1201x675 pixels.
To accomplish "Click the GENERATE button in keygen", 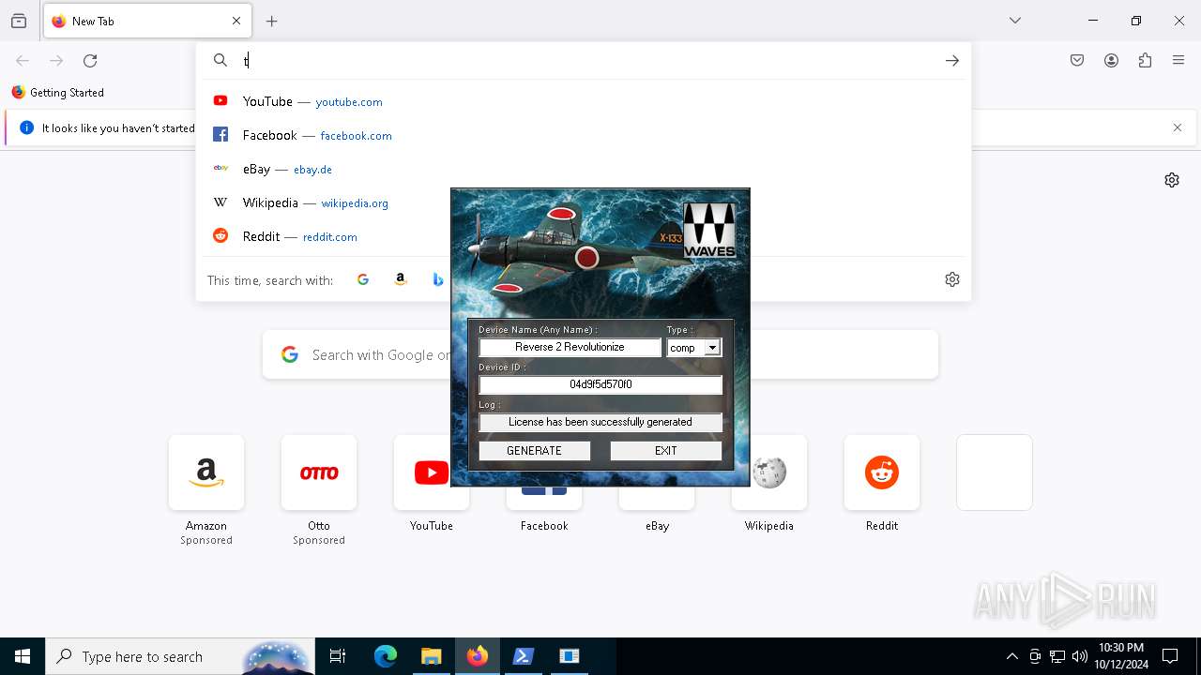I will click(x=534, y=451).
